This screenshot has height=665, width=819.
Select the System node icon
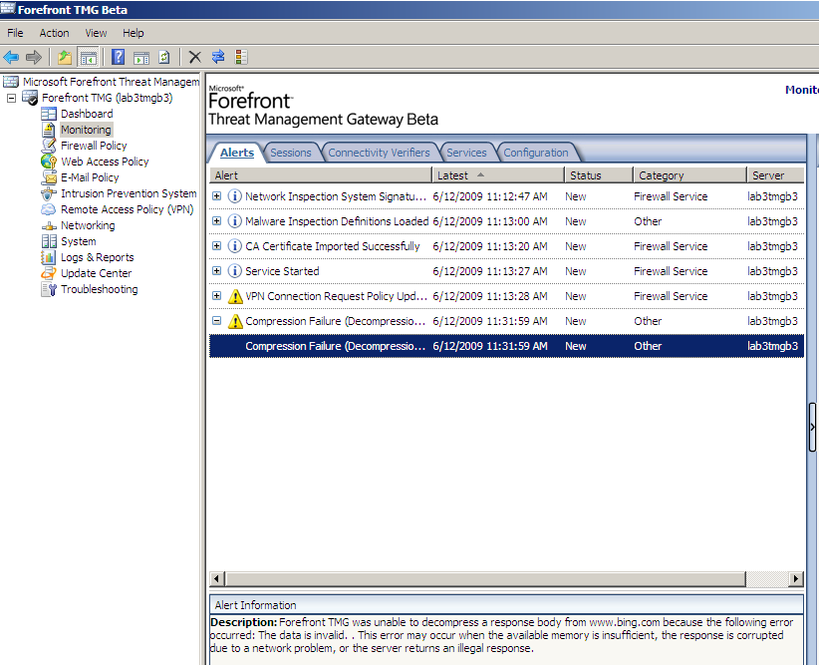49,241
